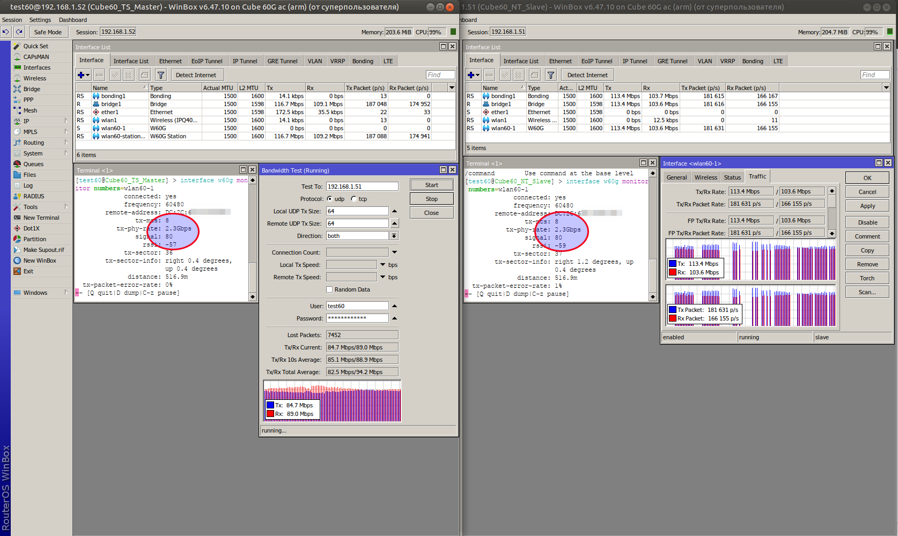Open the Dashboard menu
The height and width of the screenshot is (536, 898).
pos(73,20)
